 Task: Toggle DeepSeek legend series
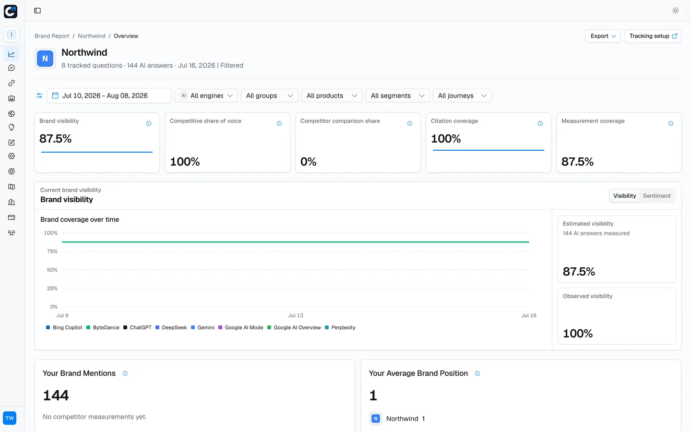click(x=171, y=327)
